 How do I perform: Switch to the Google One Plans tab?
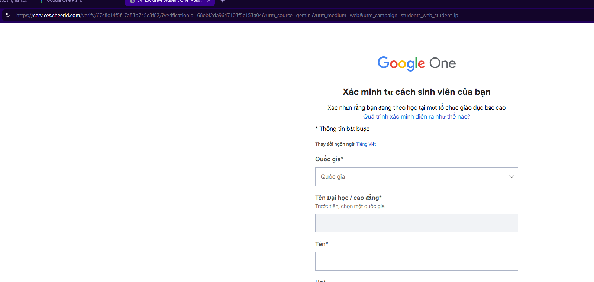coord(64,1)
